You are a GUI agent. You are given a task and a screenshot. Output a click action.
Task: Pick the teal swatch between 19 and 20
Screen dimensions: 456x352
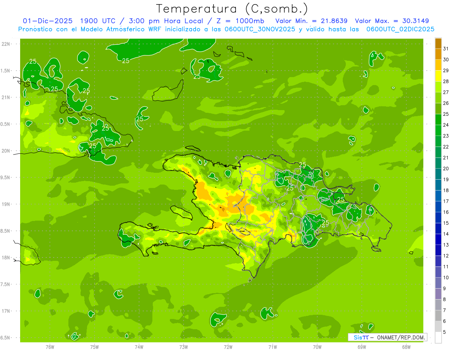pyautogui.click(x=438, y=174)
